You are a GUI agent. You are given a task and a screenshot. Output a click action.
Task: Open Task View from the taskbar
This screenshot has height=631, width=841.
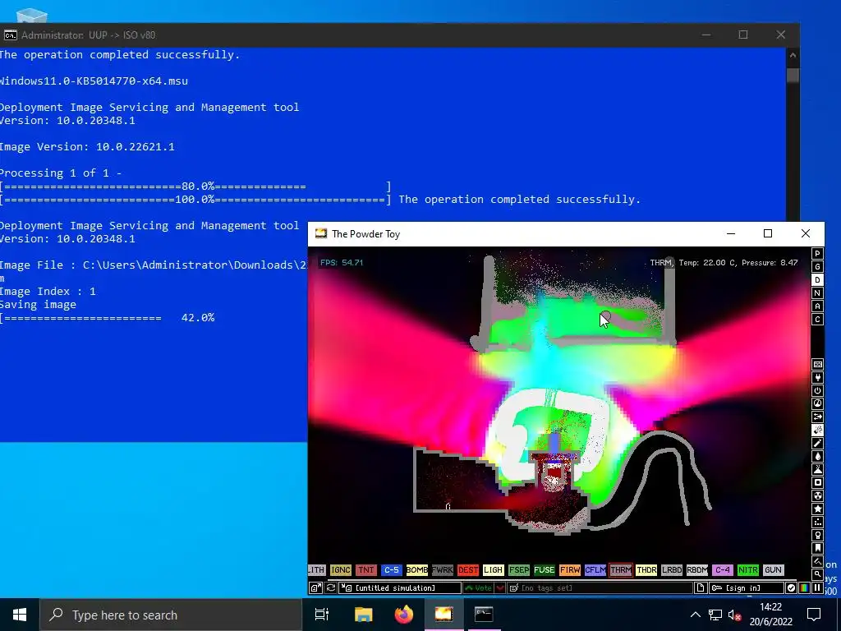coord(322,615)
